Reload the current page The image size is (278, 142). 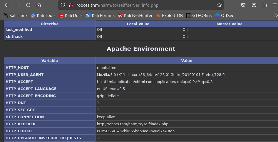(28, 5)
